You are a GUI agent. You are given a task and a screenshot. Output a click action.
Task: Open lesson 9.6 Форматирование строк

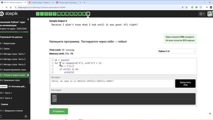13,70
